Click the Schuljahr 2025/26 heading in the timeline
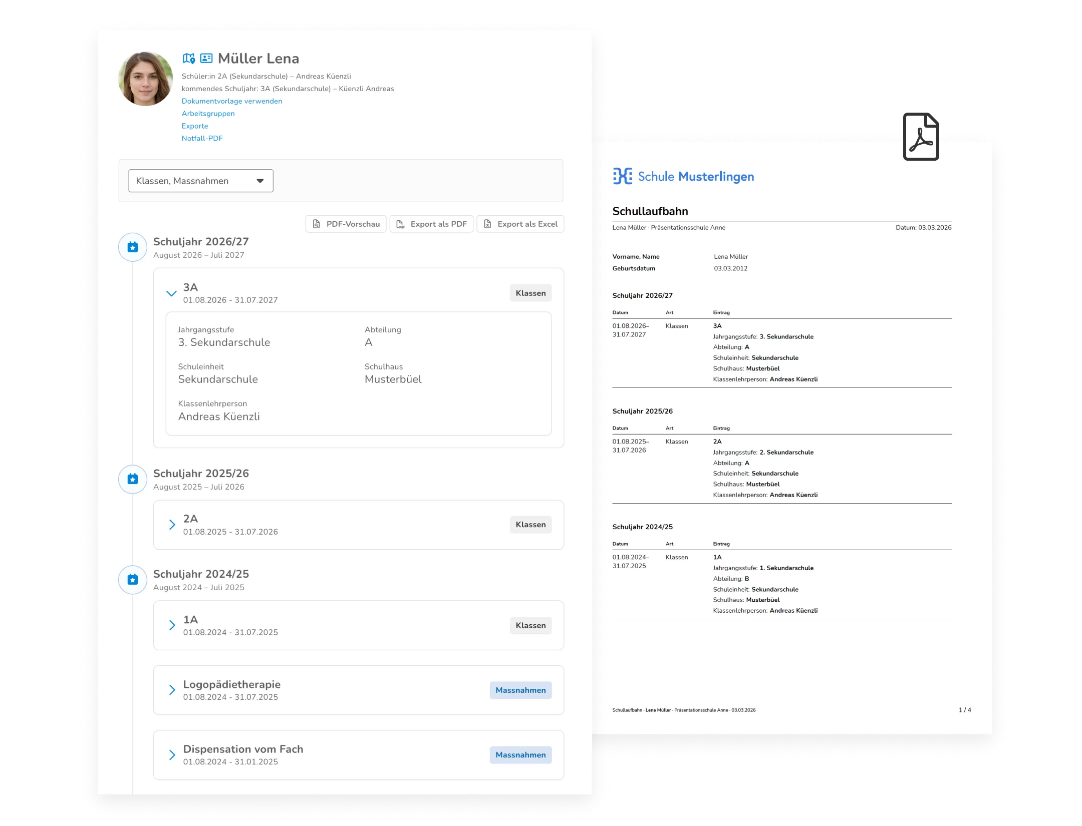 click(201, 474)
